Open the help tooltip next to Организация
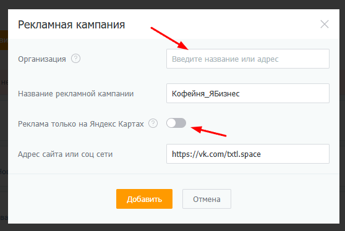Screen dimensions: 345x231 (x=75, y=59)
